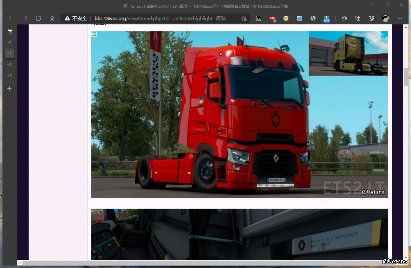Image resolution: width=411 pixels, height=268 pixels.
Task: Reload the page with the refresh button
Action: click(x=38, y=18)
